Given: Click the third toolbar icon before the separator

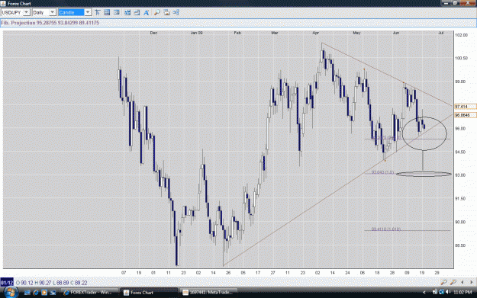Looking at the screenshot, I should [x=117, y=12].
